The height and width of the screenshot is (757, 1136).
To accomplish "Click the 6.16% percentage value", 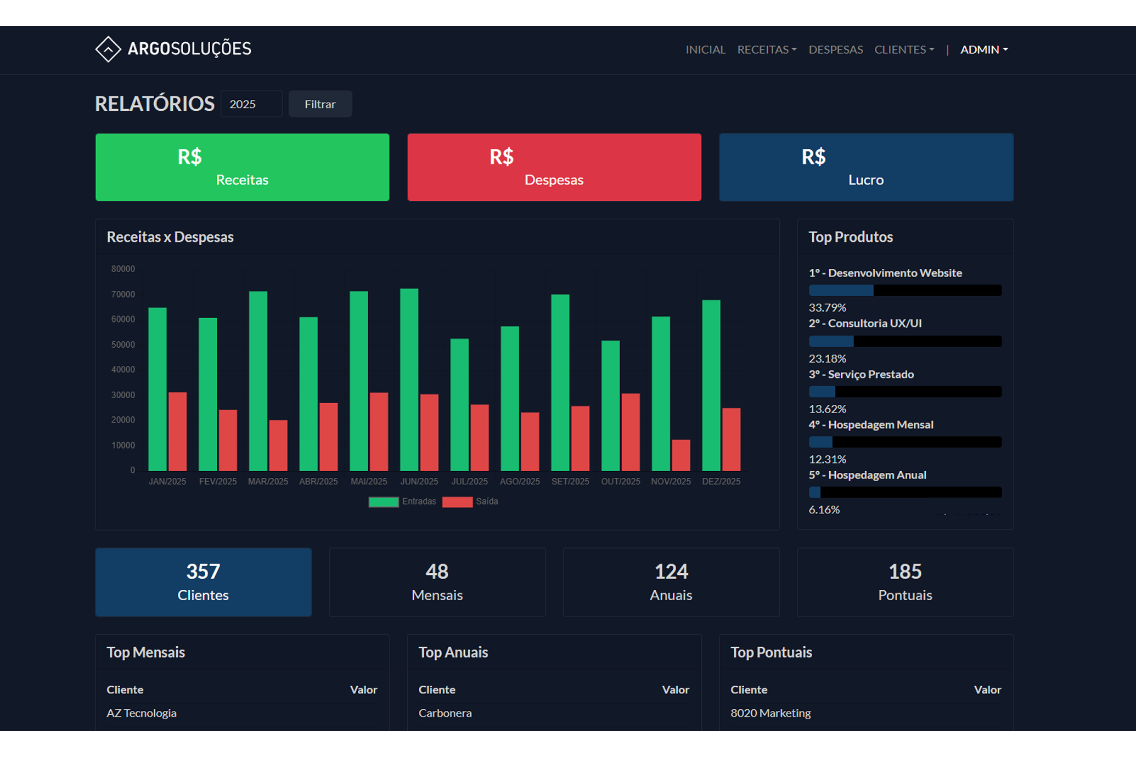I will (x=824, y=510).
